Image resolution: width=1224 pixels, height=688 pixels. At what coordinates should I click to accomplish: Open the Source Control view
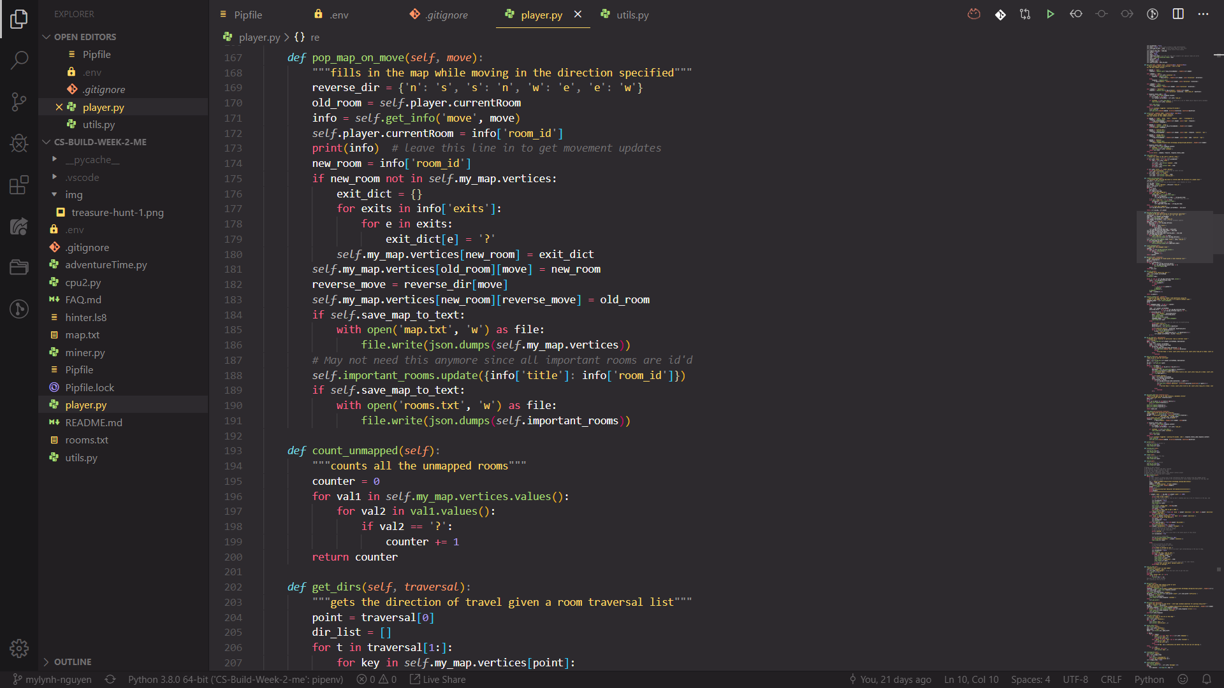click(x=19, y=102)
